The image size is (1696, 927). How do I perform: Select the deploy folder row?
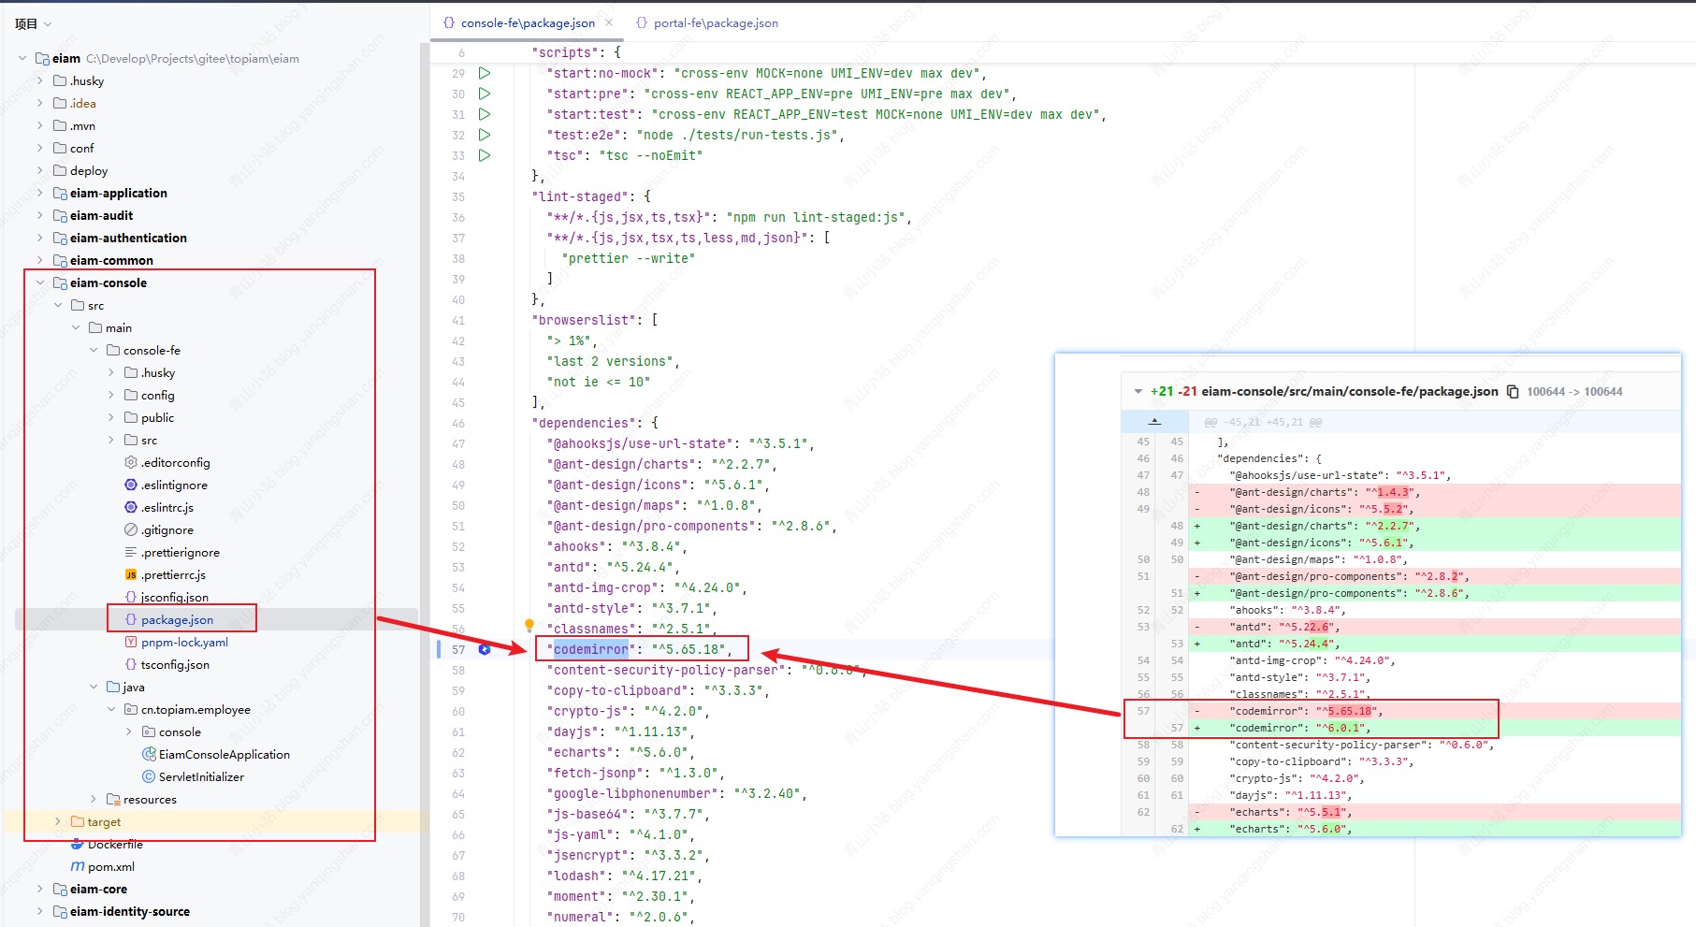(x=89, y=170)
